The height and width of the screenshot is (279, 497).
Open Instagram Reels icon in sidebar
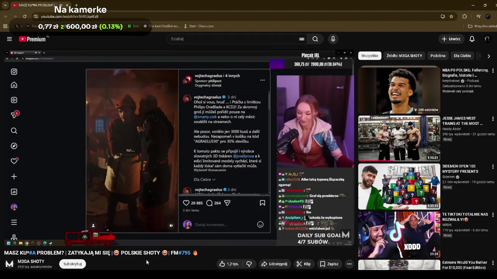pos(14,100)
